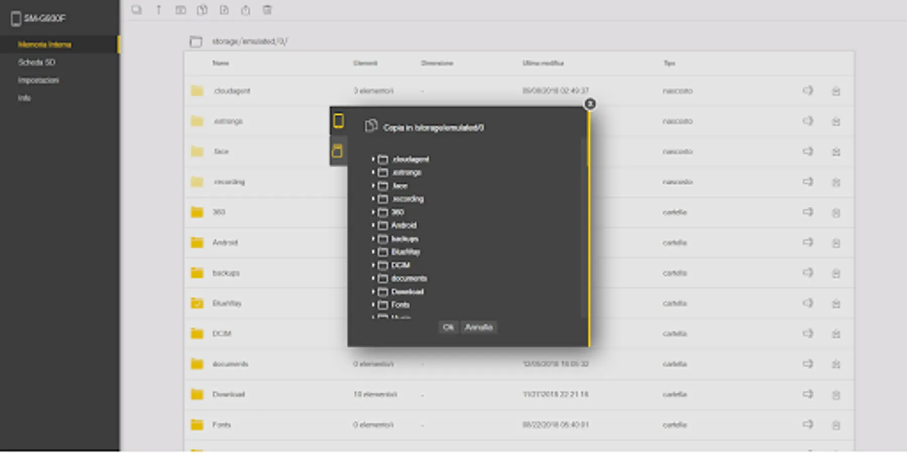Open Info in sidebar
Viewport: 907px width, 453px height.
tap(24, 98)
